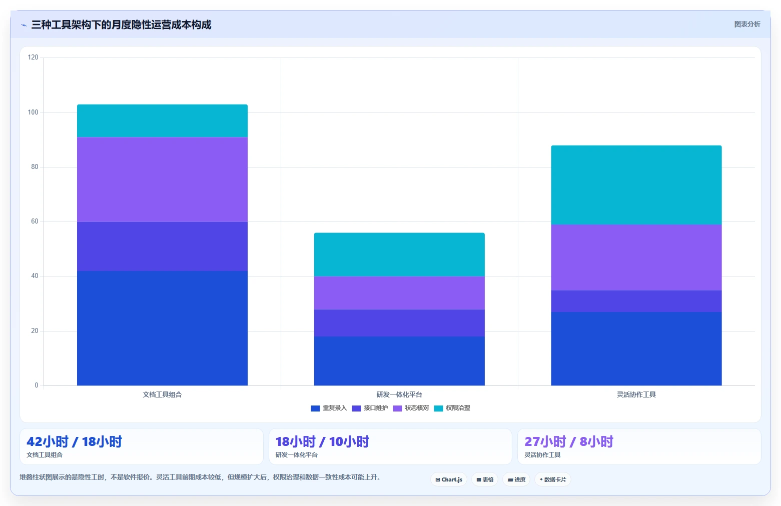The height and width of the screenshot is (506, 781).
Task: Click the y-axis value 120
Action: 33,57
